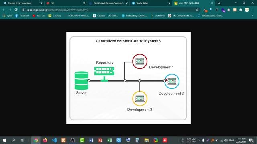Open the Chrome profile avatar
257x144 pixels.
coord(247,10)
